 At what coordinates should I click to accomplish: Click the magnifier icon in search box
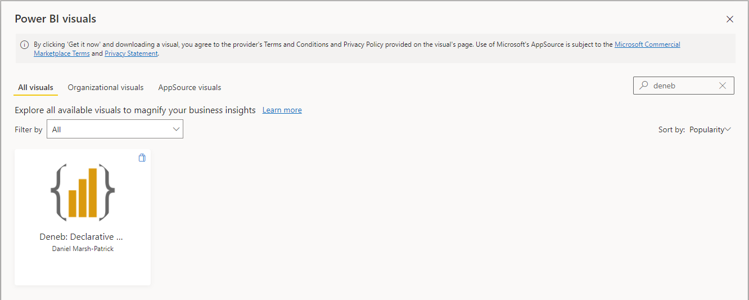coord(644,86)
